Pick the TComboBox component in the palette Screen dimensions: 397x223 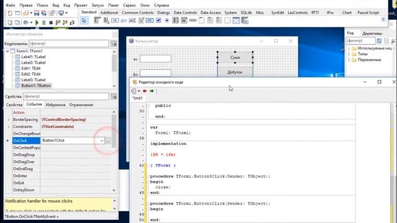[184, 20]
